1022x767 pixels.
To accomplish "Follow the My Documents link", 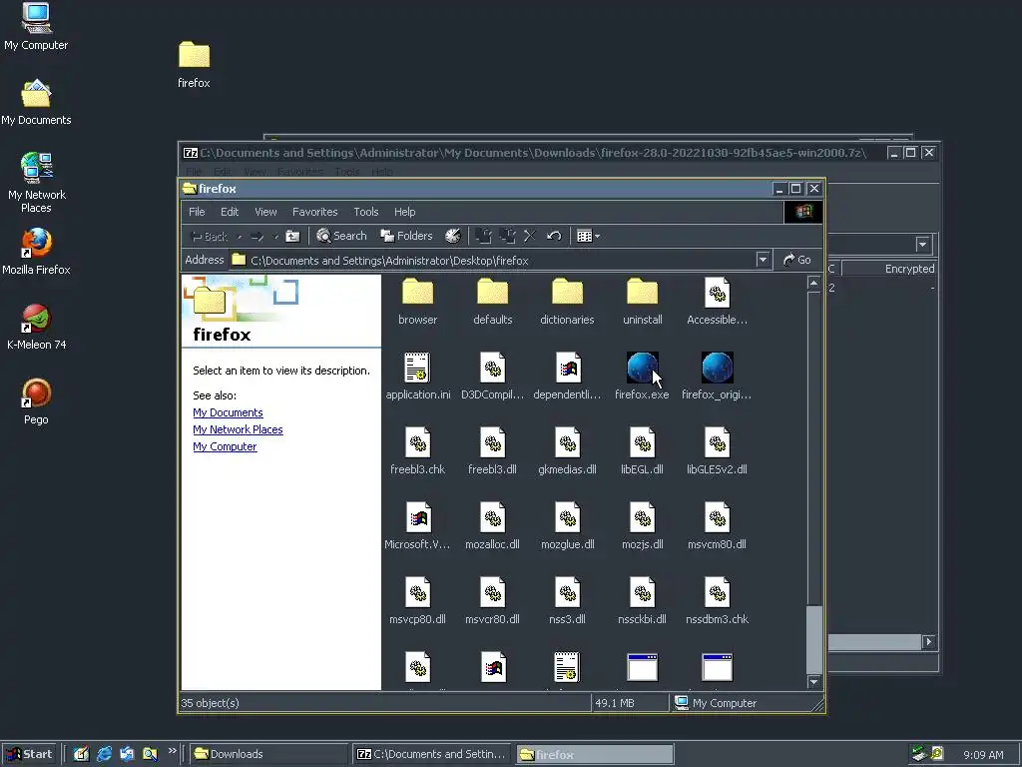I will pyautogui.click(x=228, y=412).
